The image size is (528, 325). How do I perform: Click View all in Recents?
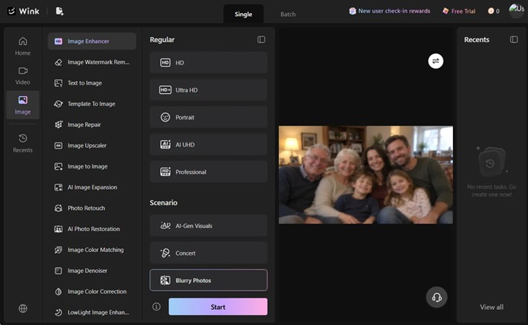[x=492, y=307]
